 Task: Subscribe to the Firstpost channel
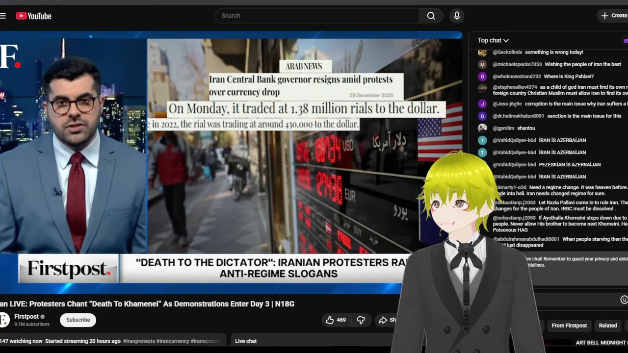pos(78,320)
